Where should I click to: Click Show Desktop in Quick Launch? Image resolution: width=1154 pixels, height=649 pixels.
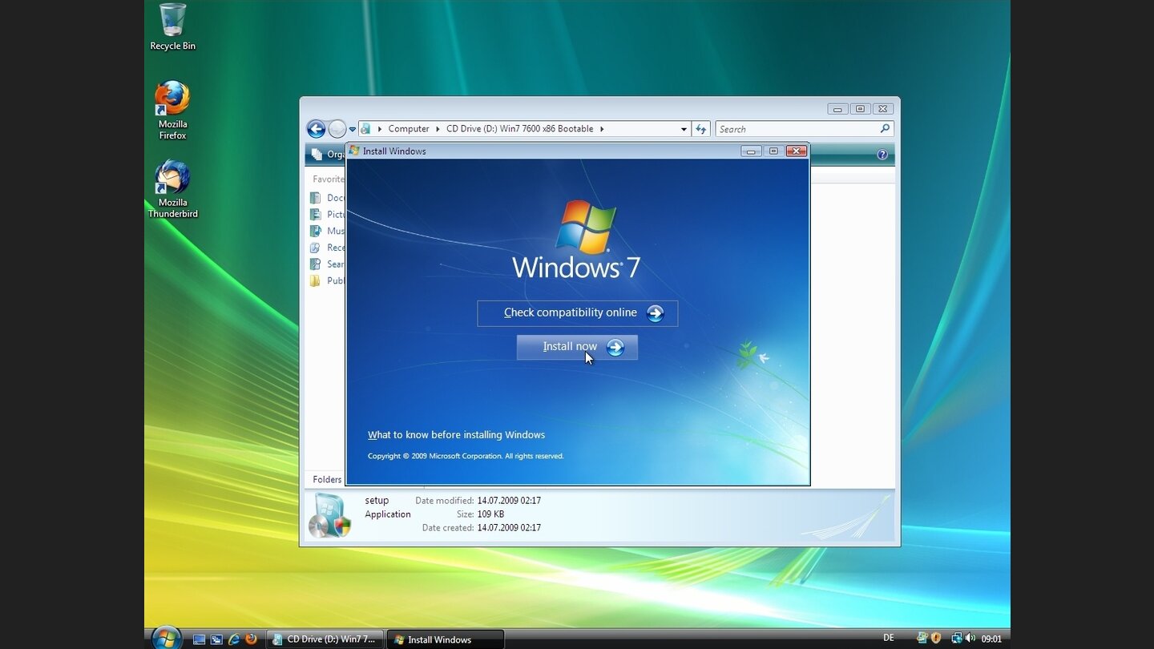(200, 639)
